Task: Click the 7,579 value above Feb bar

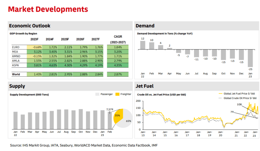Action: (x=110, y=109)
